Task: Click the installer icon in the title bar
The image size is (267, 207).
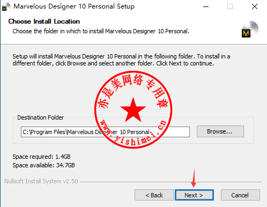Action: pyautogui.click(x=6, y=7)
